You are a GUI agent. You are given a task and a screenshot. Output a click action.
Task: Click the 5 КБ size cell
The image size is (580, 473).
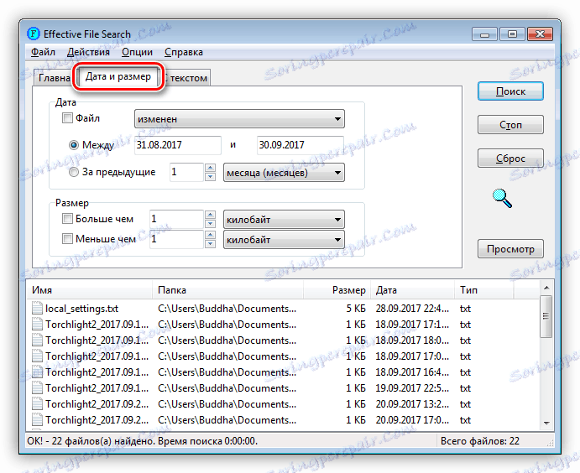[356, 309]
